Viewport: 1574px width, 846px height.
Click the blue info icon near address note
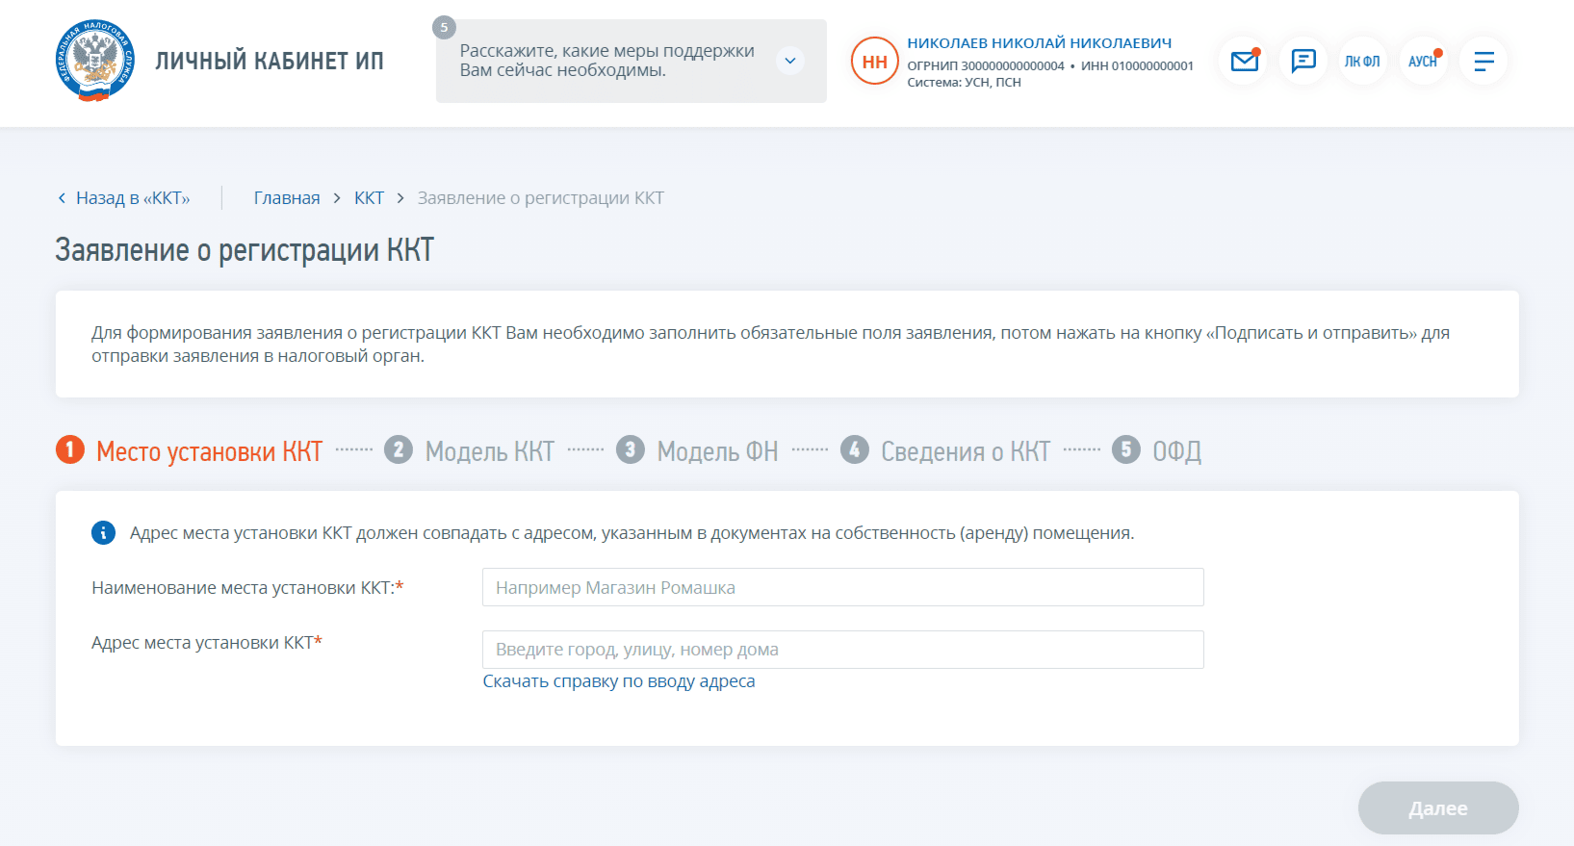pos(103,532)
